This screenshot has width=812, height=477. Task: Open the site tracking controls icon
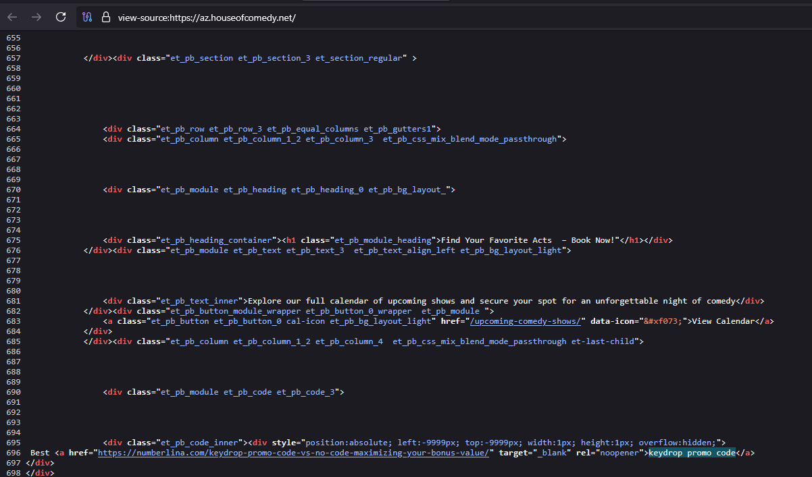(x=86, y=18)
